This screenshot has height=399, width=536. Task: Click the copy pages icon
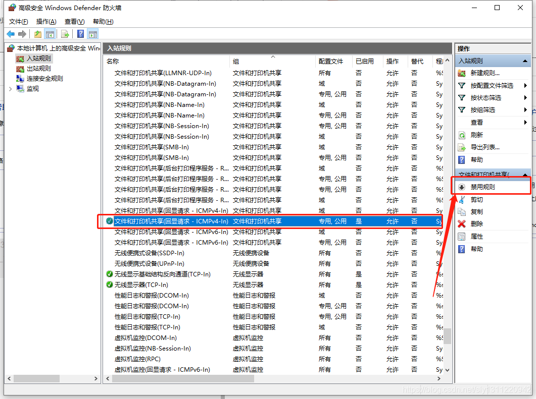tap(462, 212)
